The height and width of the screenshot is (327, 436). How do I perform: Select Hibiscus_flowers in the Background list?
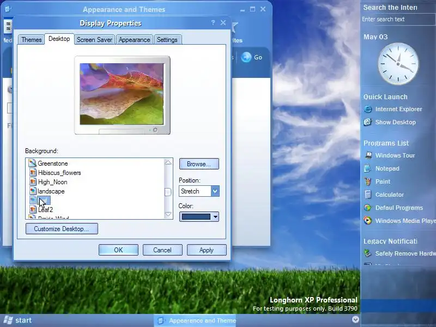click(x=59, y=173)
